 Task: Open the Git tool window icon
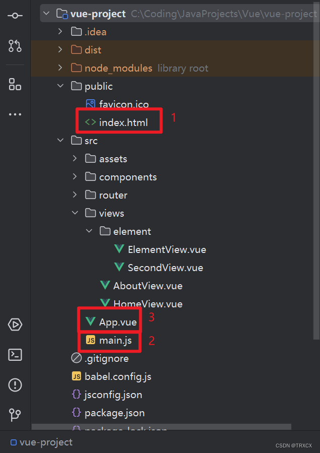[15, 415]
